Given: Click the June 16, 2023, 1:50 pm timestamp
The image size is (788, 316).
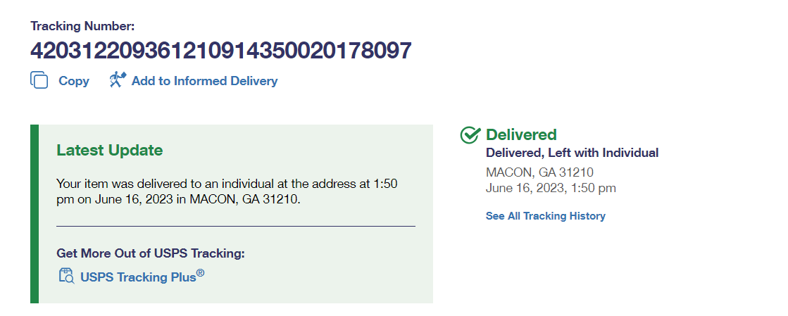Looking at the screenshot, I should pos(551,188).
